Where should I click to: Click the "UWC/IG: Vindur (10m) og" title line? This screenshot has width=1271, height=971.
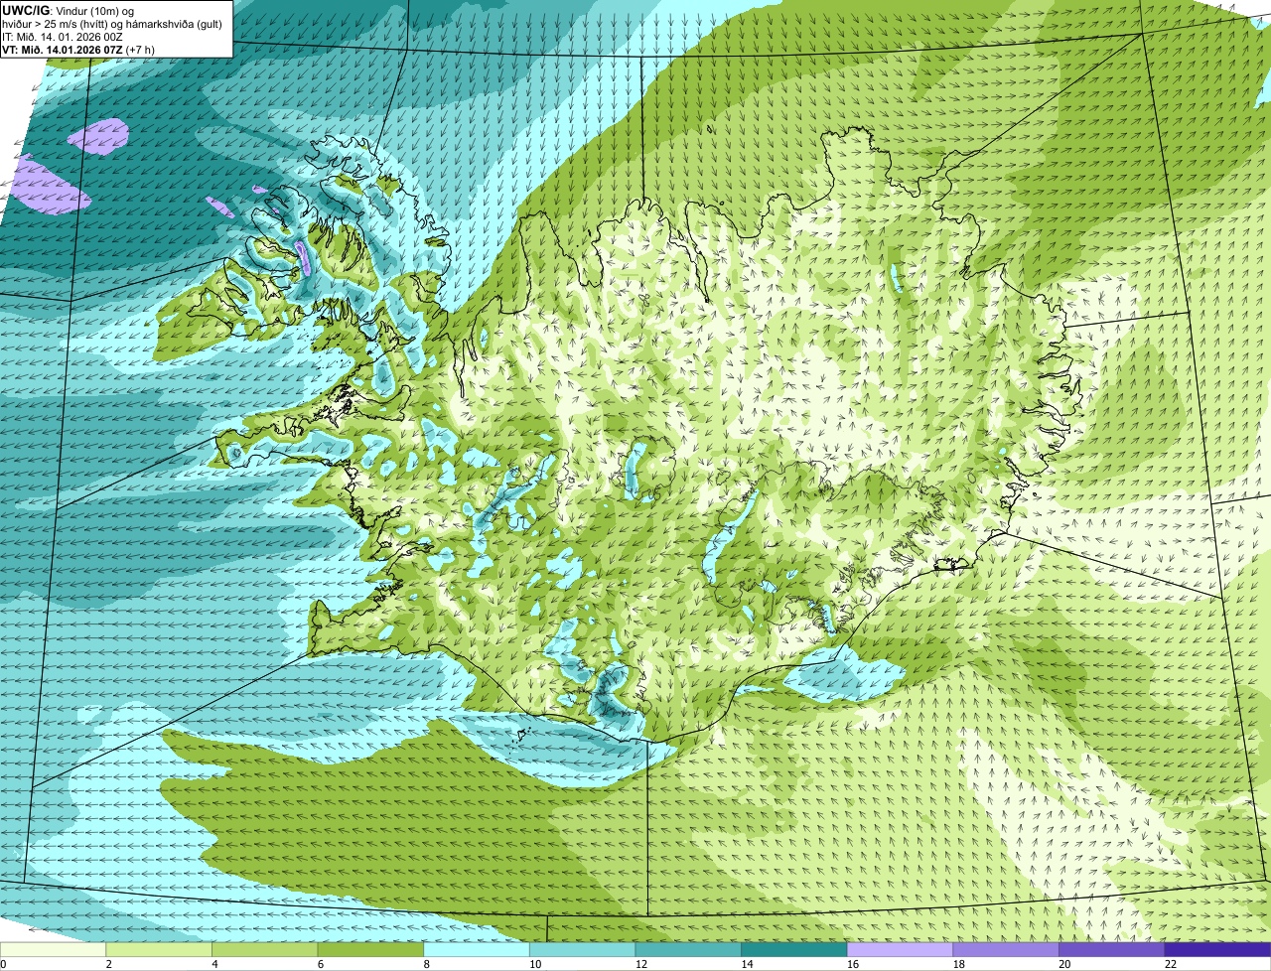[68, 11]
